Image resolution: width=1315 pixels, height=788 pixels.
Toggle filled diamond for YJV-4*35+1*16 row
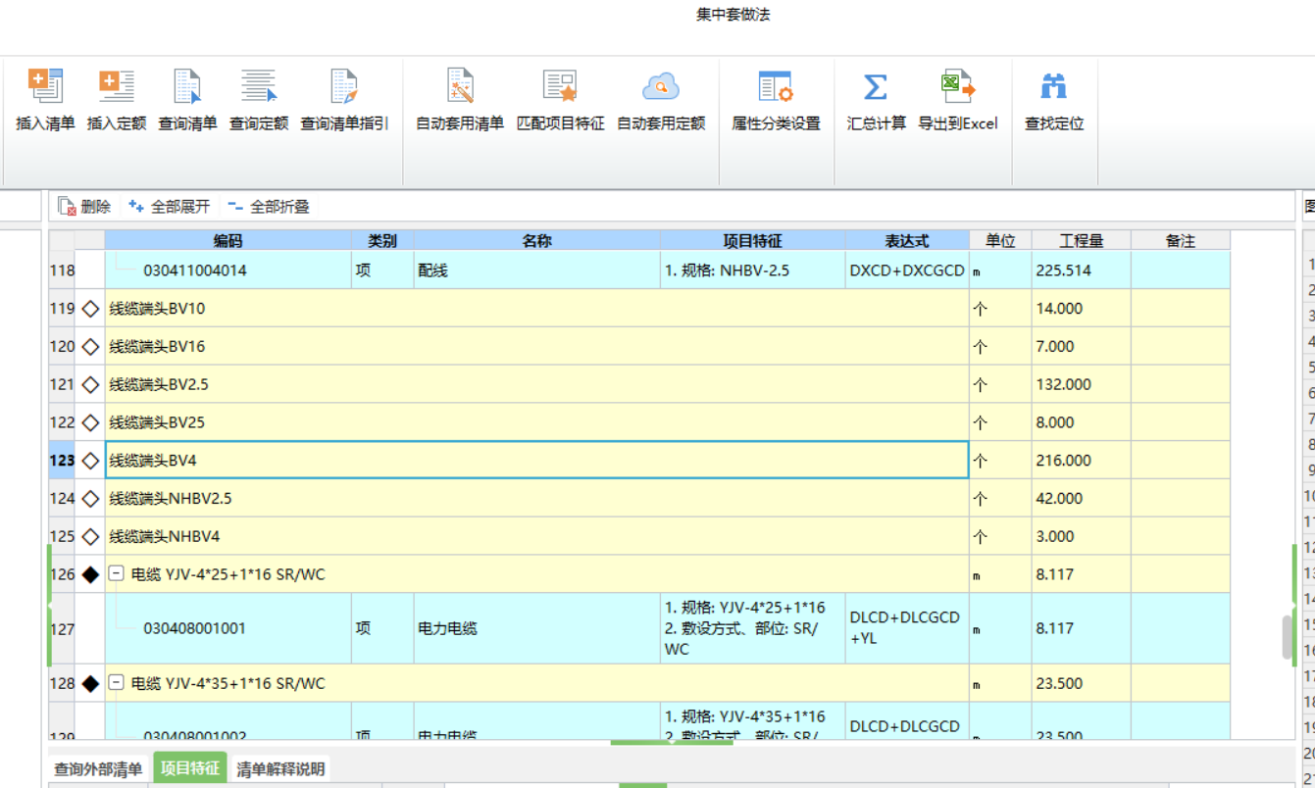click(x=90, y=683)
